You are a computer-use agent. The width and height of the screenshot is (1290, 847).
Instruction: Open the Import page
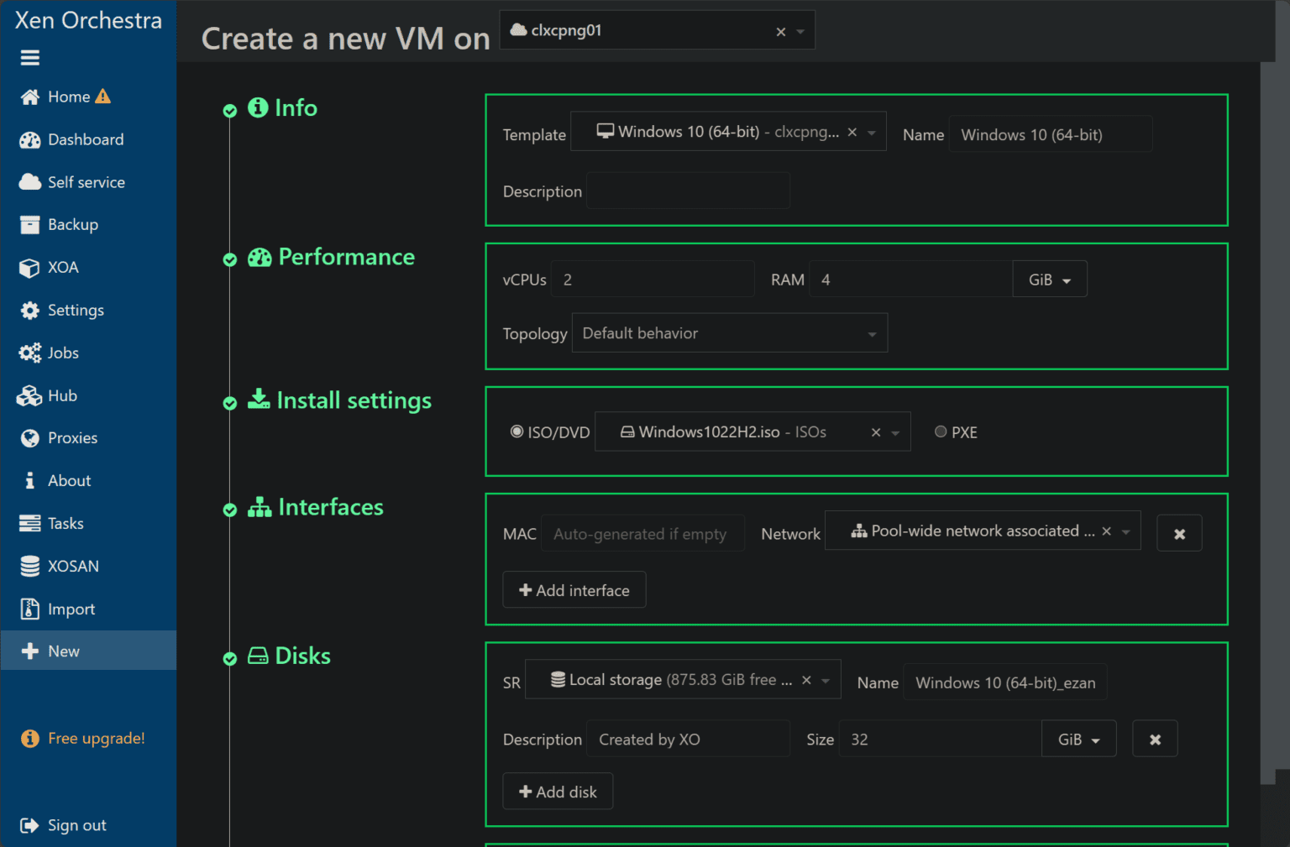click(71, 609)
